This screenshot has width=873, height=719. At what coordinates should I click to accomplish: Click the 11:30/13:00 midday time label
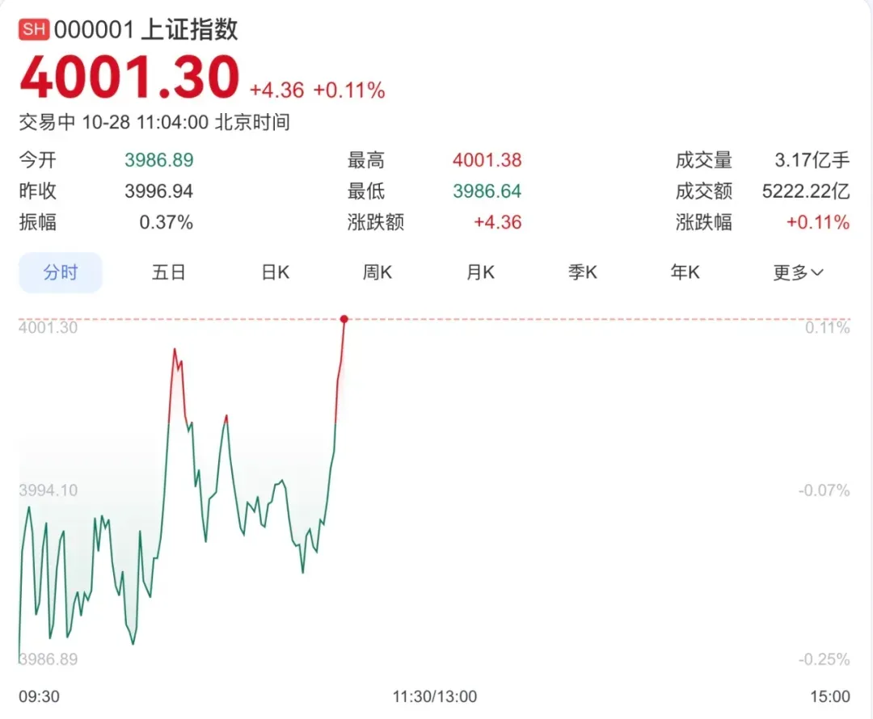434,696
